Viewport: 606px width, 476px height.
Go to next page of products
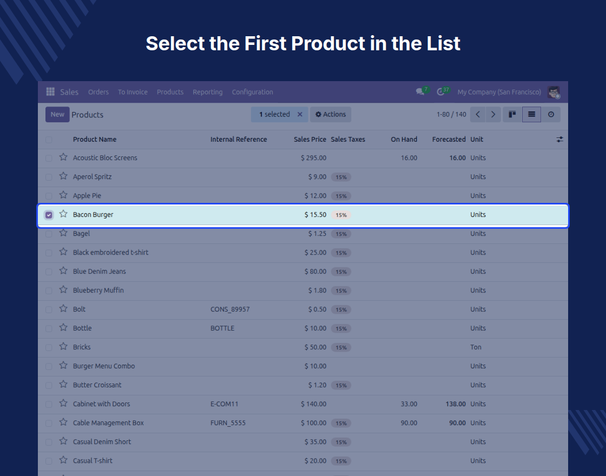click(493, 114)
